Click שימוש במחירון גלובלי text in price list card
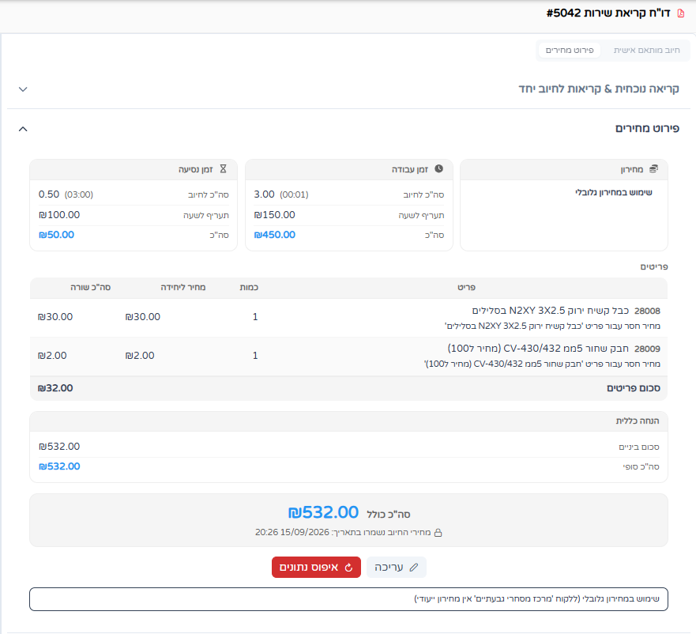The width and height of the screenshot is (696, 634). click(x=613, y=192)
